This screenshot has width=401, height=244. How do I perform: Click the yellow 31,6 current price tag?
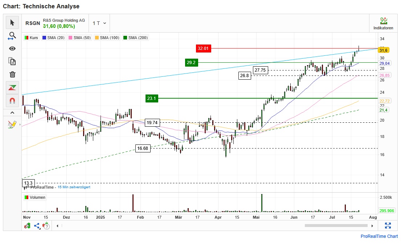tap(383, 50)
